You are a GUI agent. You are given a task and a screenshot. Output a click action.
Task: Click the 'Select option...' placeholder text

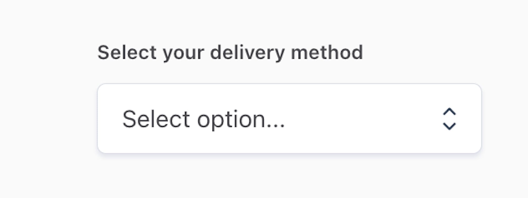click(204, 119)
